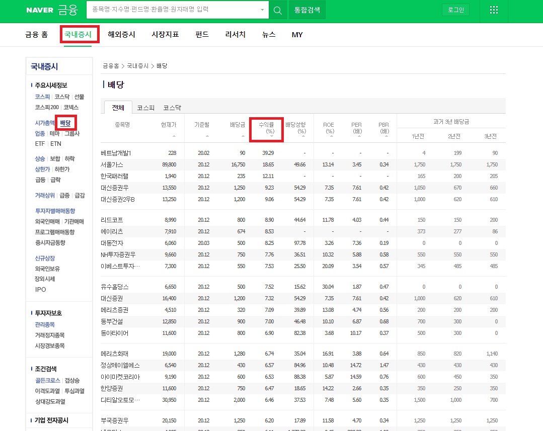Open the grid apps menu icon

[494, 10]
